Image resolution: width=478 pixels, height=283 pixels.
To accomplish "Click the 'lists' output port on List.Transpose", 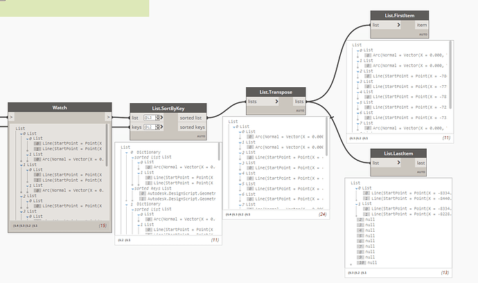I will click(x=299, y=102).
